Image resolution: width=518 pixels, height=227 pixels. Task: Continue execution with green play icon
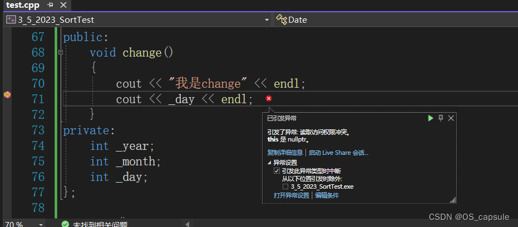tap(430, 118)
